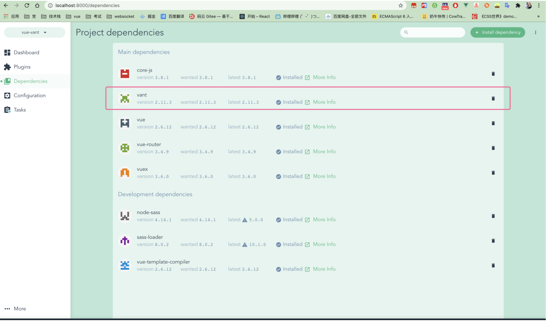Viewport: 546px width, 325px height.
Task: Open the 百度翻译 bookmark
Action: click(173, 17)
